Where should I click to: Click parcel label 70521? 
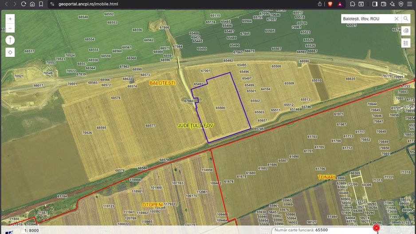tap(19, 76)
